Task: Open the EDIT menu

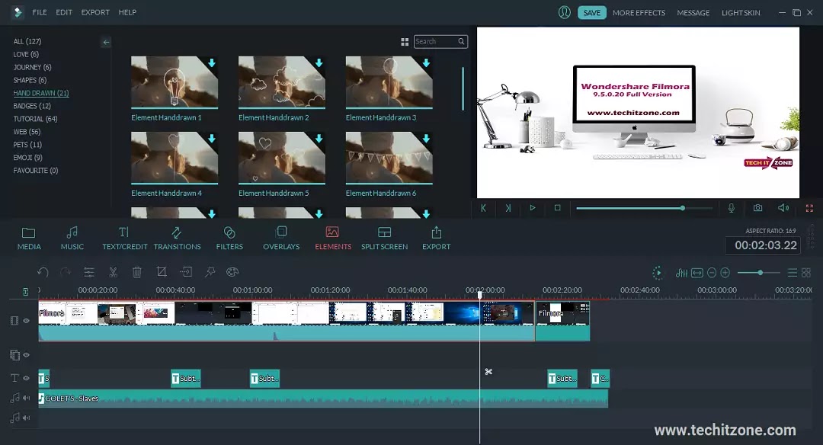Action: click(x=64, y=12)
